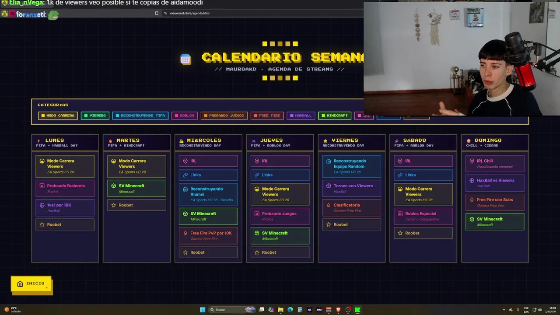This screenshot has width=560, height=315.
Task: Open the Windows Start menu
Action: 203,310
